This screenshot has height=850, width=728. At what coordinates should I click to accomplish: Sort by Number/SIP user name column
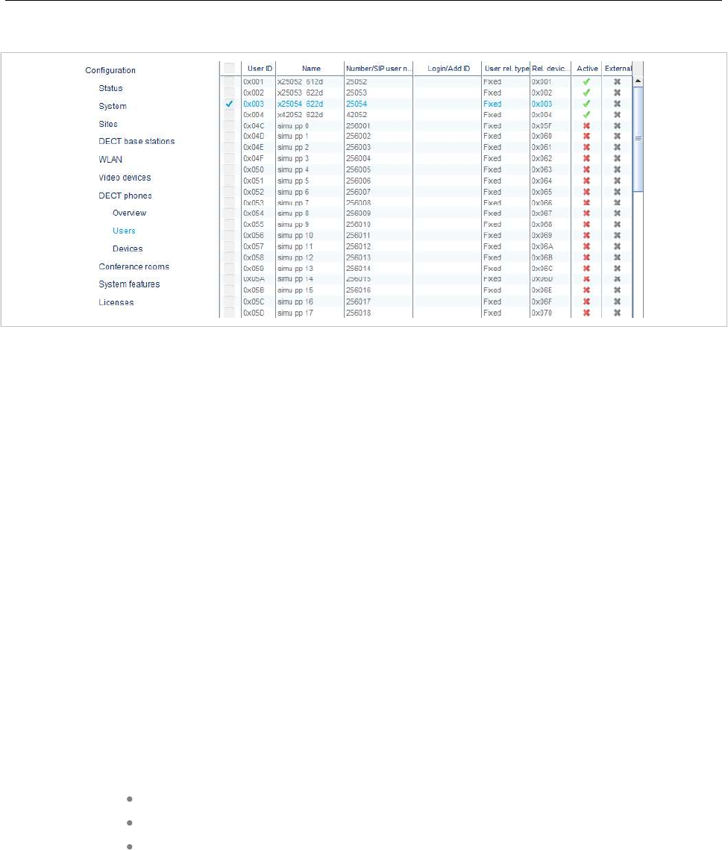coord(379,69)
